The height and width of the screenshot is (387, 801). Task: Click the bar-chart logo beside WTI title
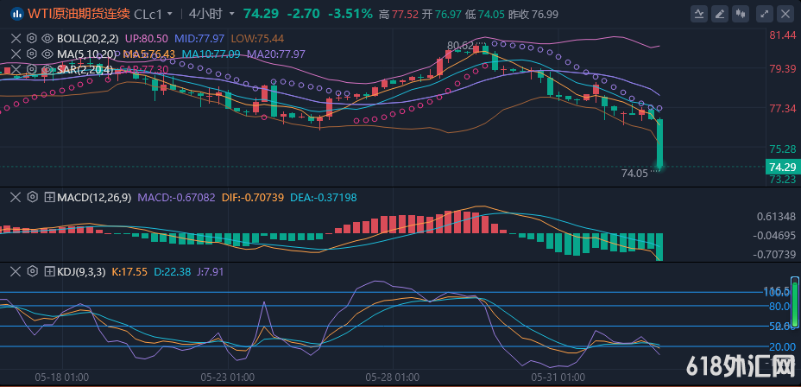pyautogui.click(x=14, y=14)
